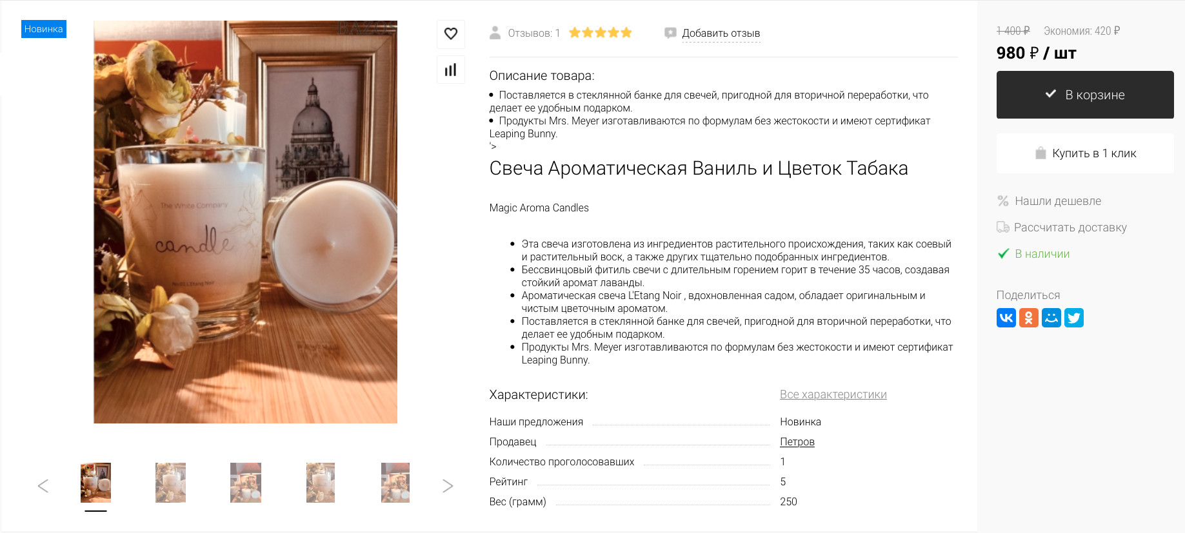Share via Moy Mir smiley icon
Screen dimensions: 1185x533
click(1051, 318)
